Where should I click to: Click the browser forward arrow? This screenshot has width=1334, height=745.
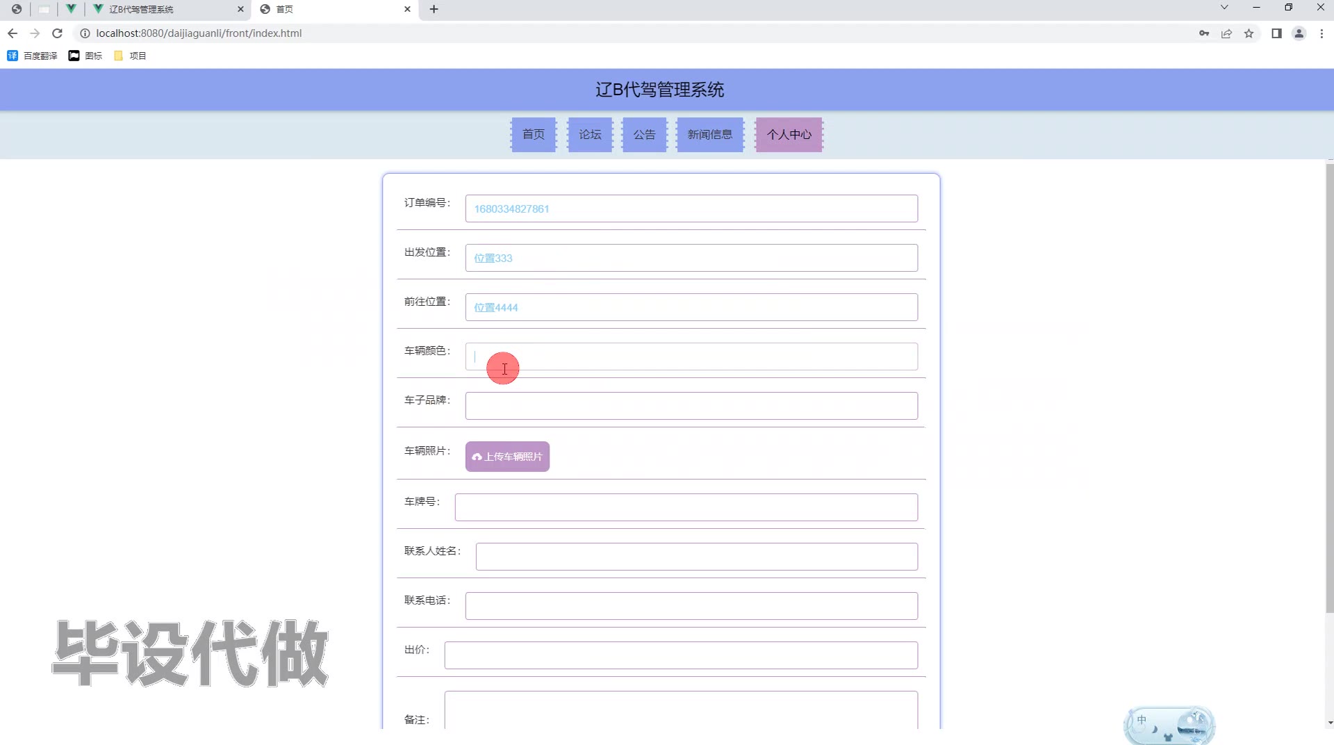pos(35,33)
